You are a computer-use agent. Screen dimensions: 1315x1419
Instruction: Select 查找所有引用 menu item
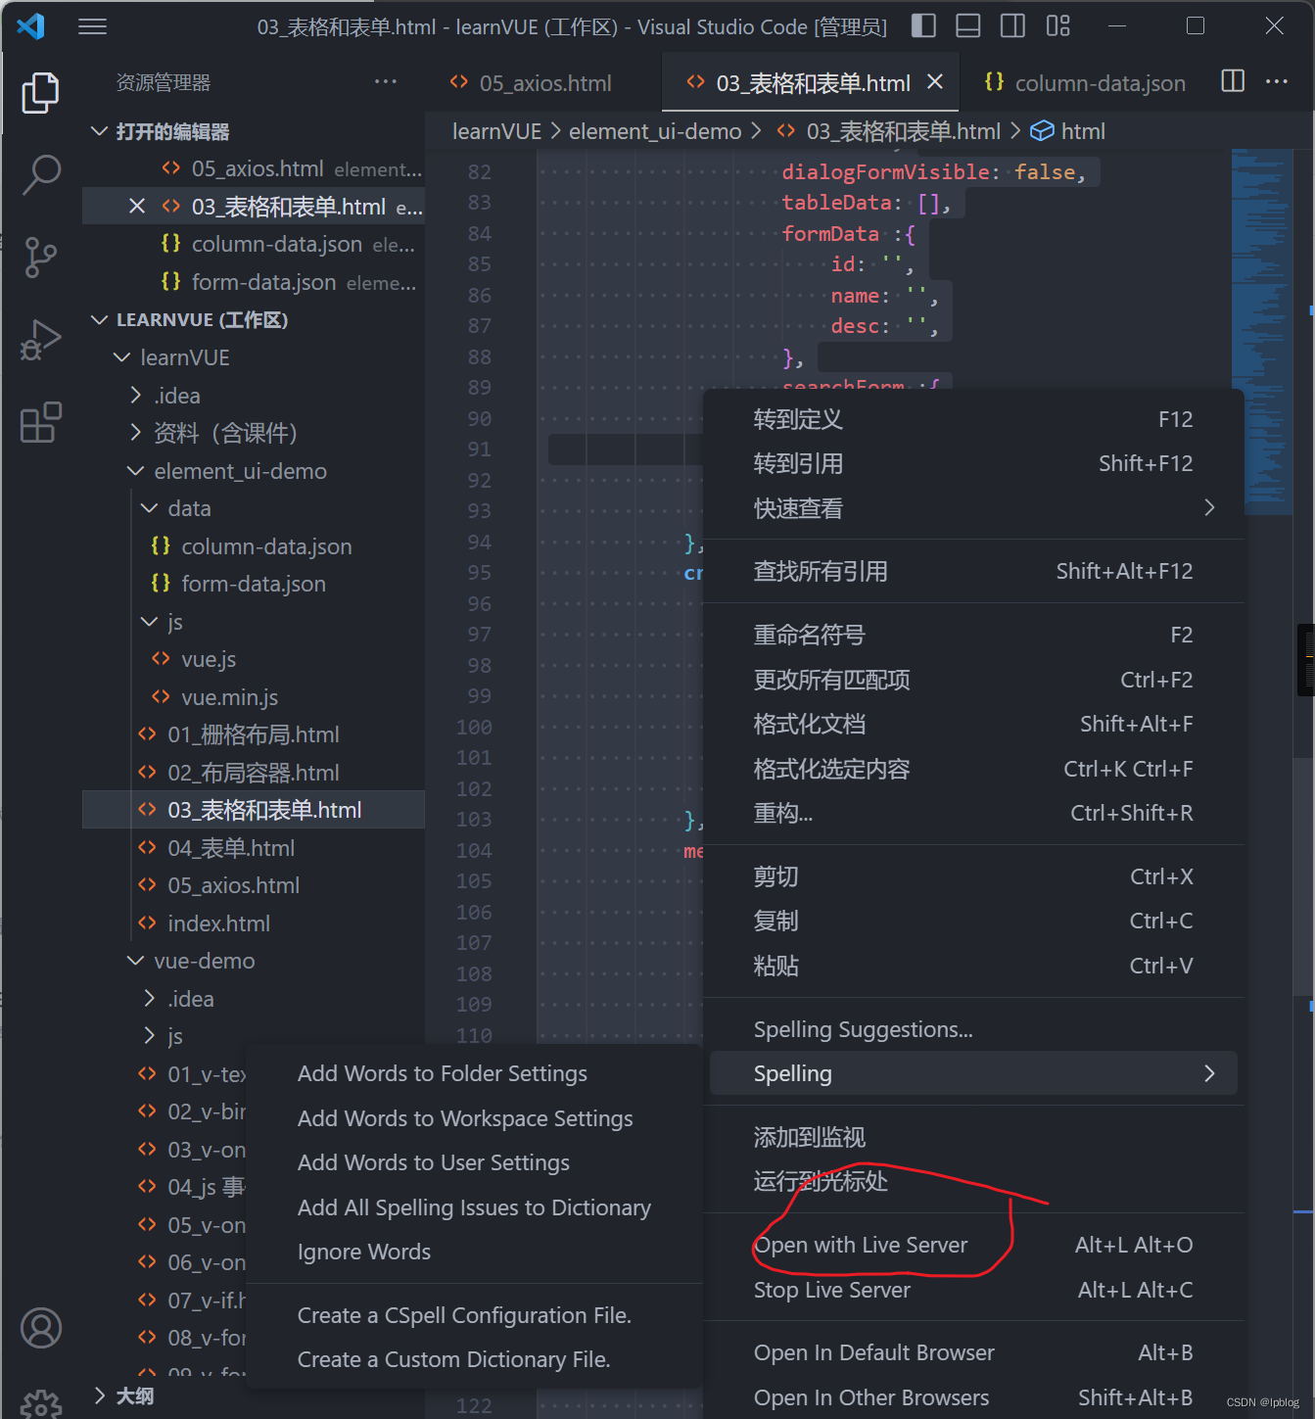973,571
